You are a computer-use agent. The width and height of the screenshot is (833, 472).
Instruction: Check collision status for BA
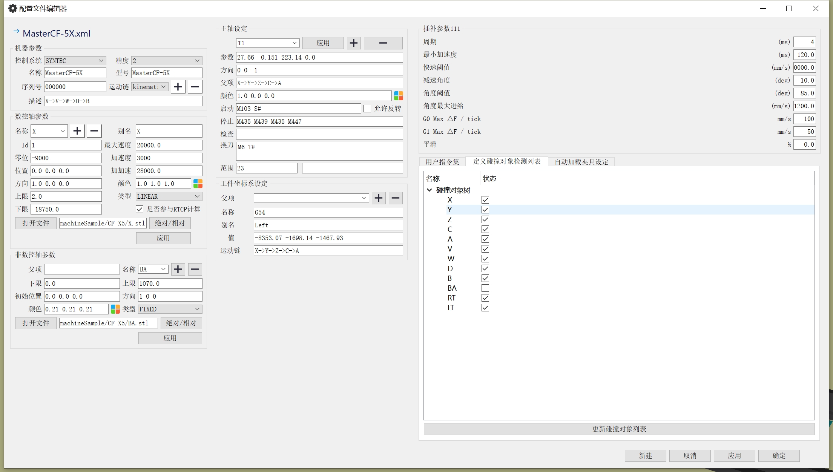coord(485,288)
